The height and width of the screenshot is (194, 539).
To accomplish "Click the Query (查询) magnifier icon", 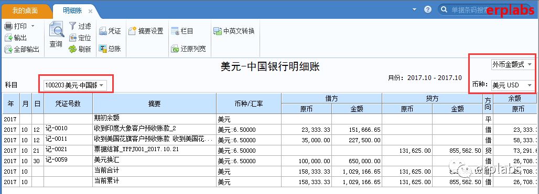I will [x=57, y=30].
